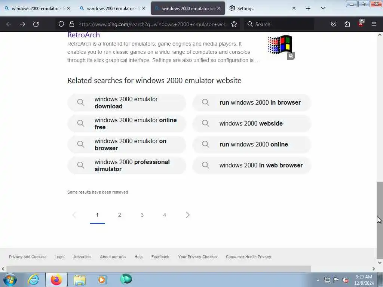This screenshot has height=287, width=383.
Task: Launch Internet Explorer from taskbar
Action: coord(33,280)
